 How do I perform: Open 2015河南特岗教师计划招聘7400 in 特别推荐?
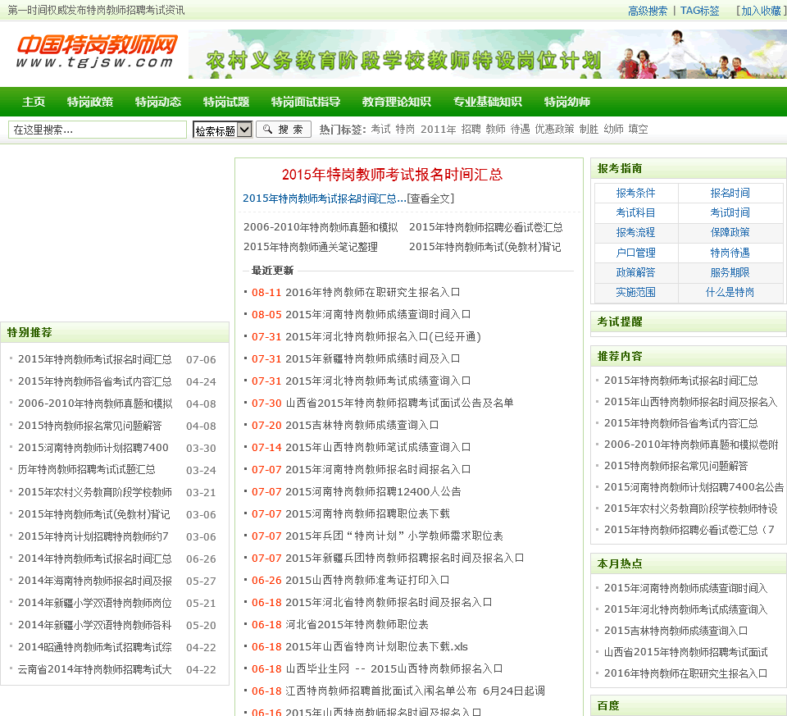pyautogui.click(x=93, y=448)
